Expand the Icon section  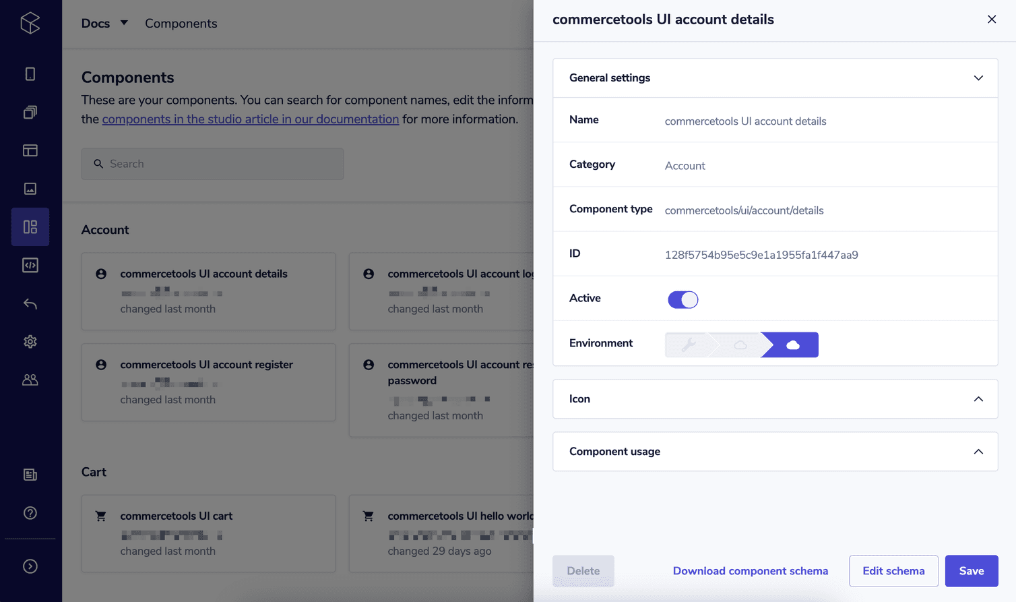[x=978, y=398]
